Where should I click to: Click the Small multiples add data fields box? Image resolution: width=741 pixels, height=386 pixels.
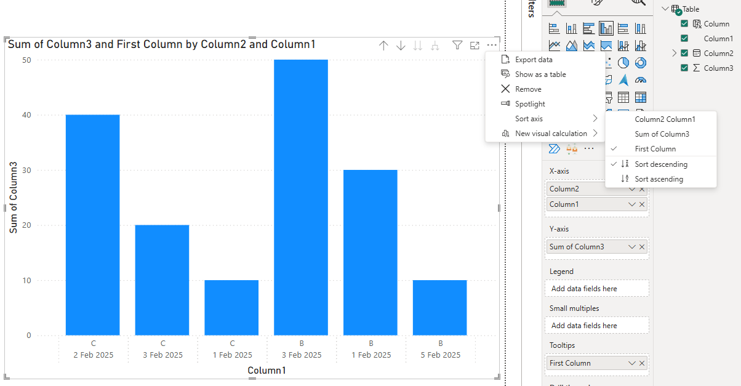point(597,326)
